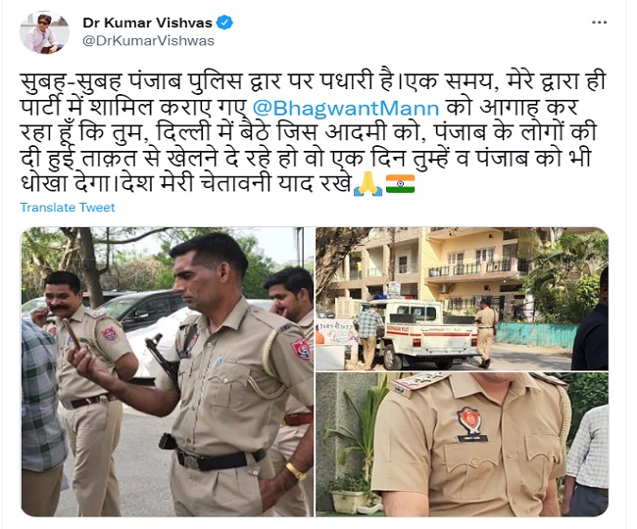Click the folded hands emoji
Image resolution: width=637 pixels, height=529 pixels.
click(x=367, y=185)
